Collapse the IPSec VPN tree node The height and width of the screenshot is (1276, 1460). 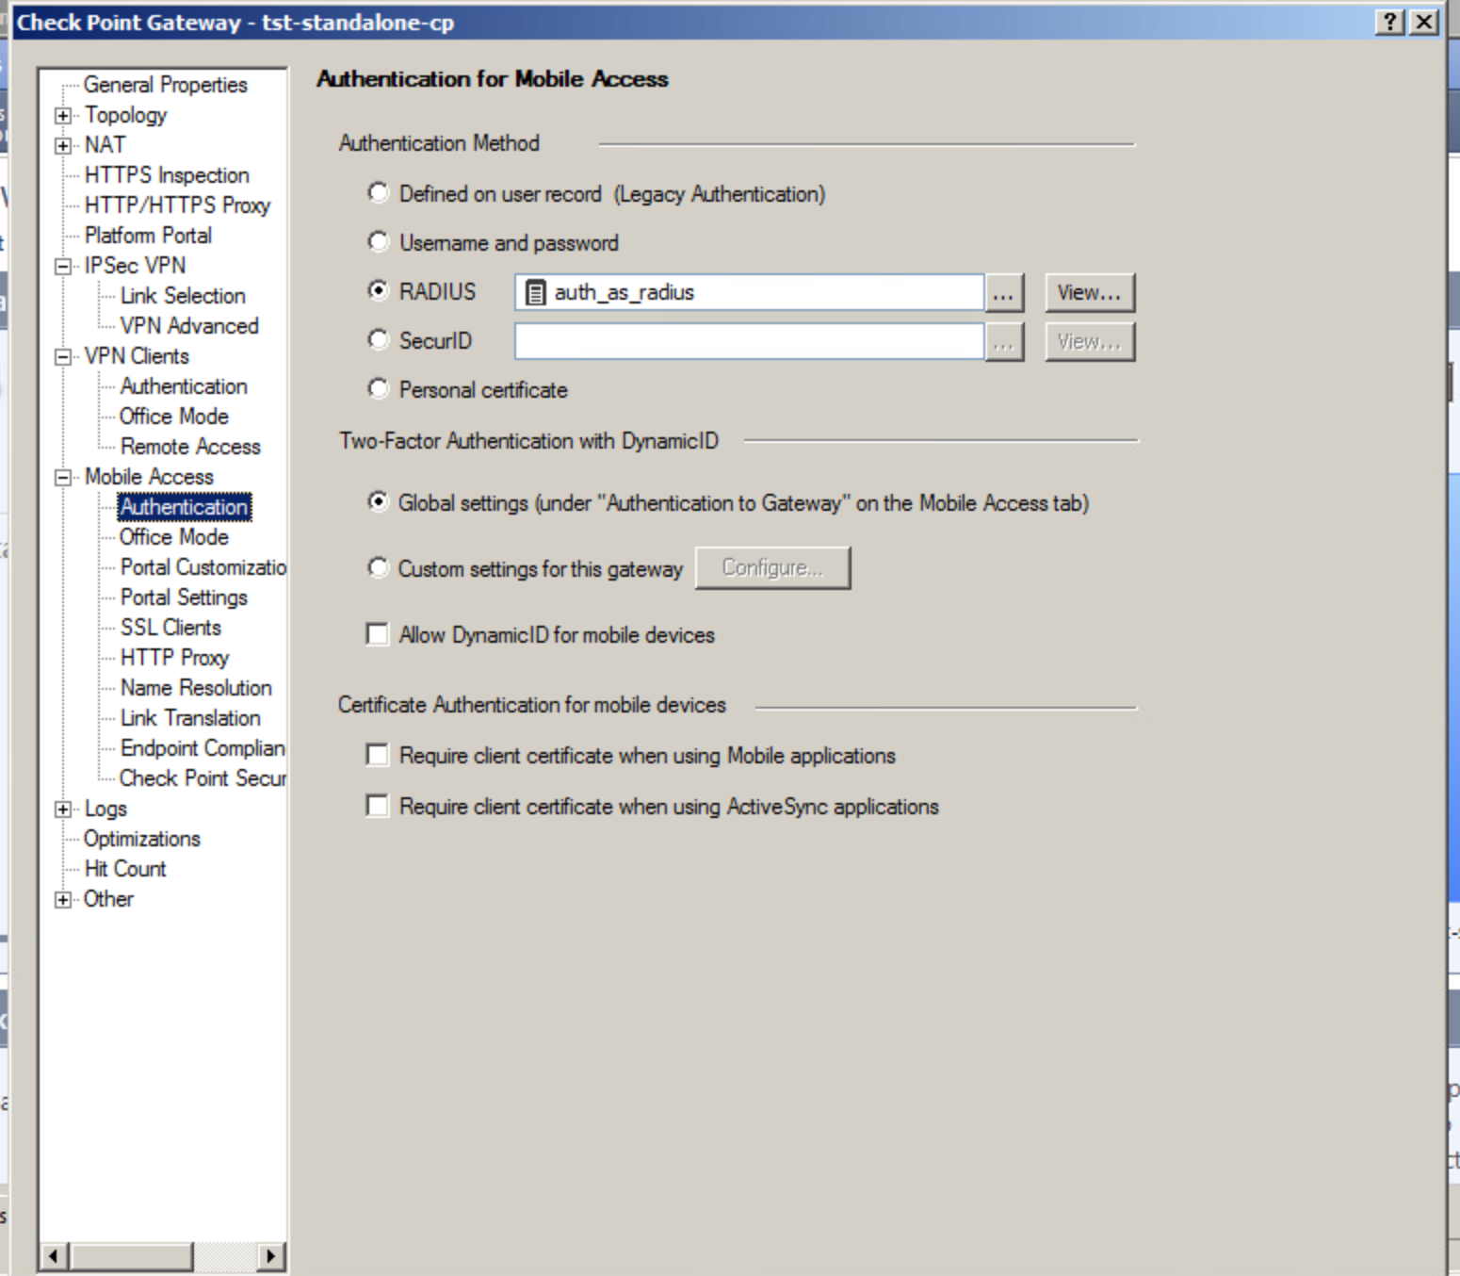pos(63,267)
